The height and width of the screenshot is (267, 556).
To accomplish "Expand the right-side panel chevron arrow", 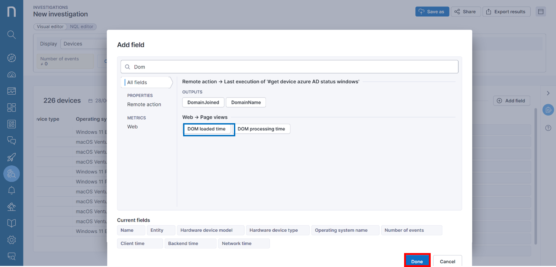I will (x=548, y=93).
